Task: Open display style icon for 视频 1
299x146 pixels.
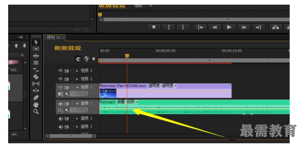Action: click(61, 94)
